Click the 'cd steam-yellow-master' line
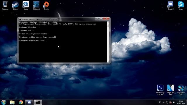This screenshot has width=187, height=105. (33, 34)
